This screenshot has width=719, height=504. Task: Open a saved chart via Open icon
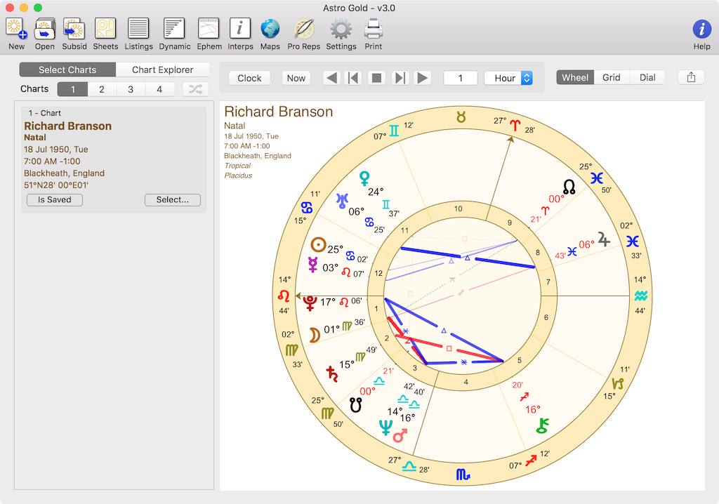tap(44, 29)
